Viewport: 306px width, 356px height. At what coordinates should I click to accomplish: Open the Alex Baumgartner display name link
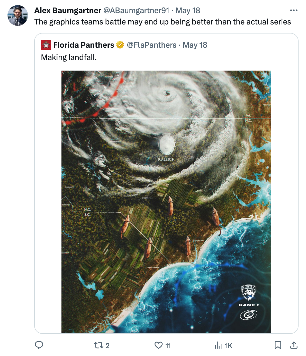pos(68,11)
